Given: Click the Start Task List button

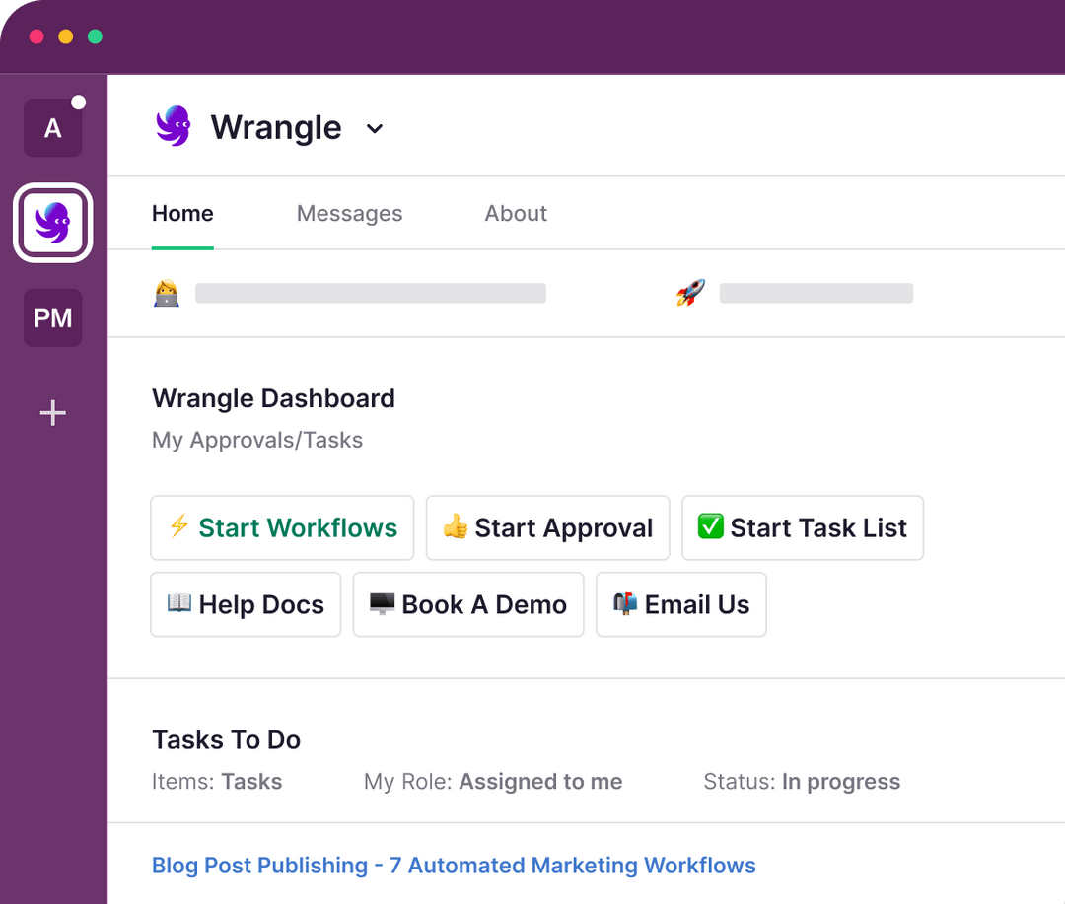Looking at the screenshot, I should [x=802, y=527].
